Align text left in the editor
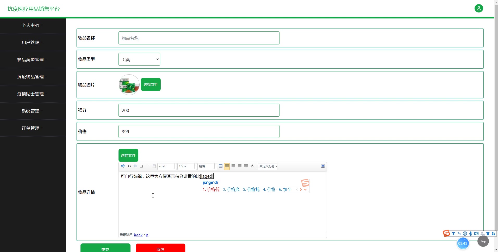The width and height of the screenshot is (498, 252). tap(227, 166)
